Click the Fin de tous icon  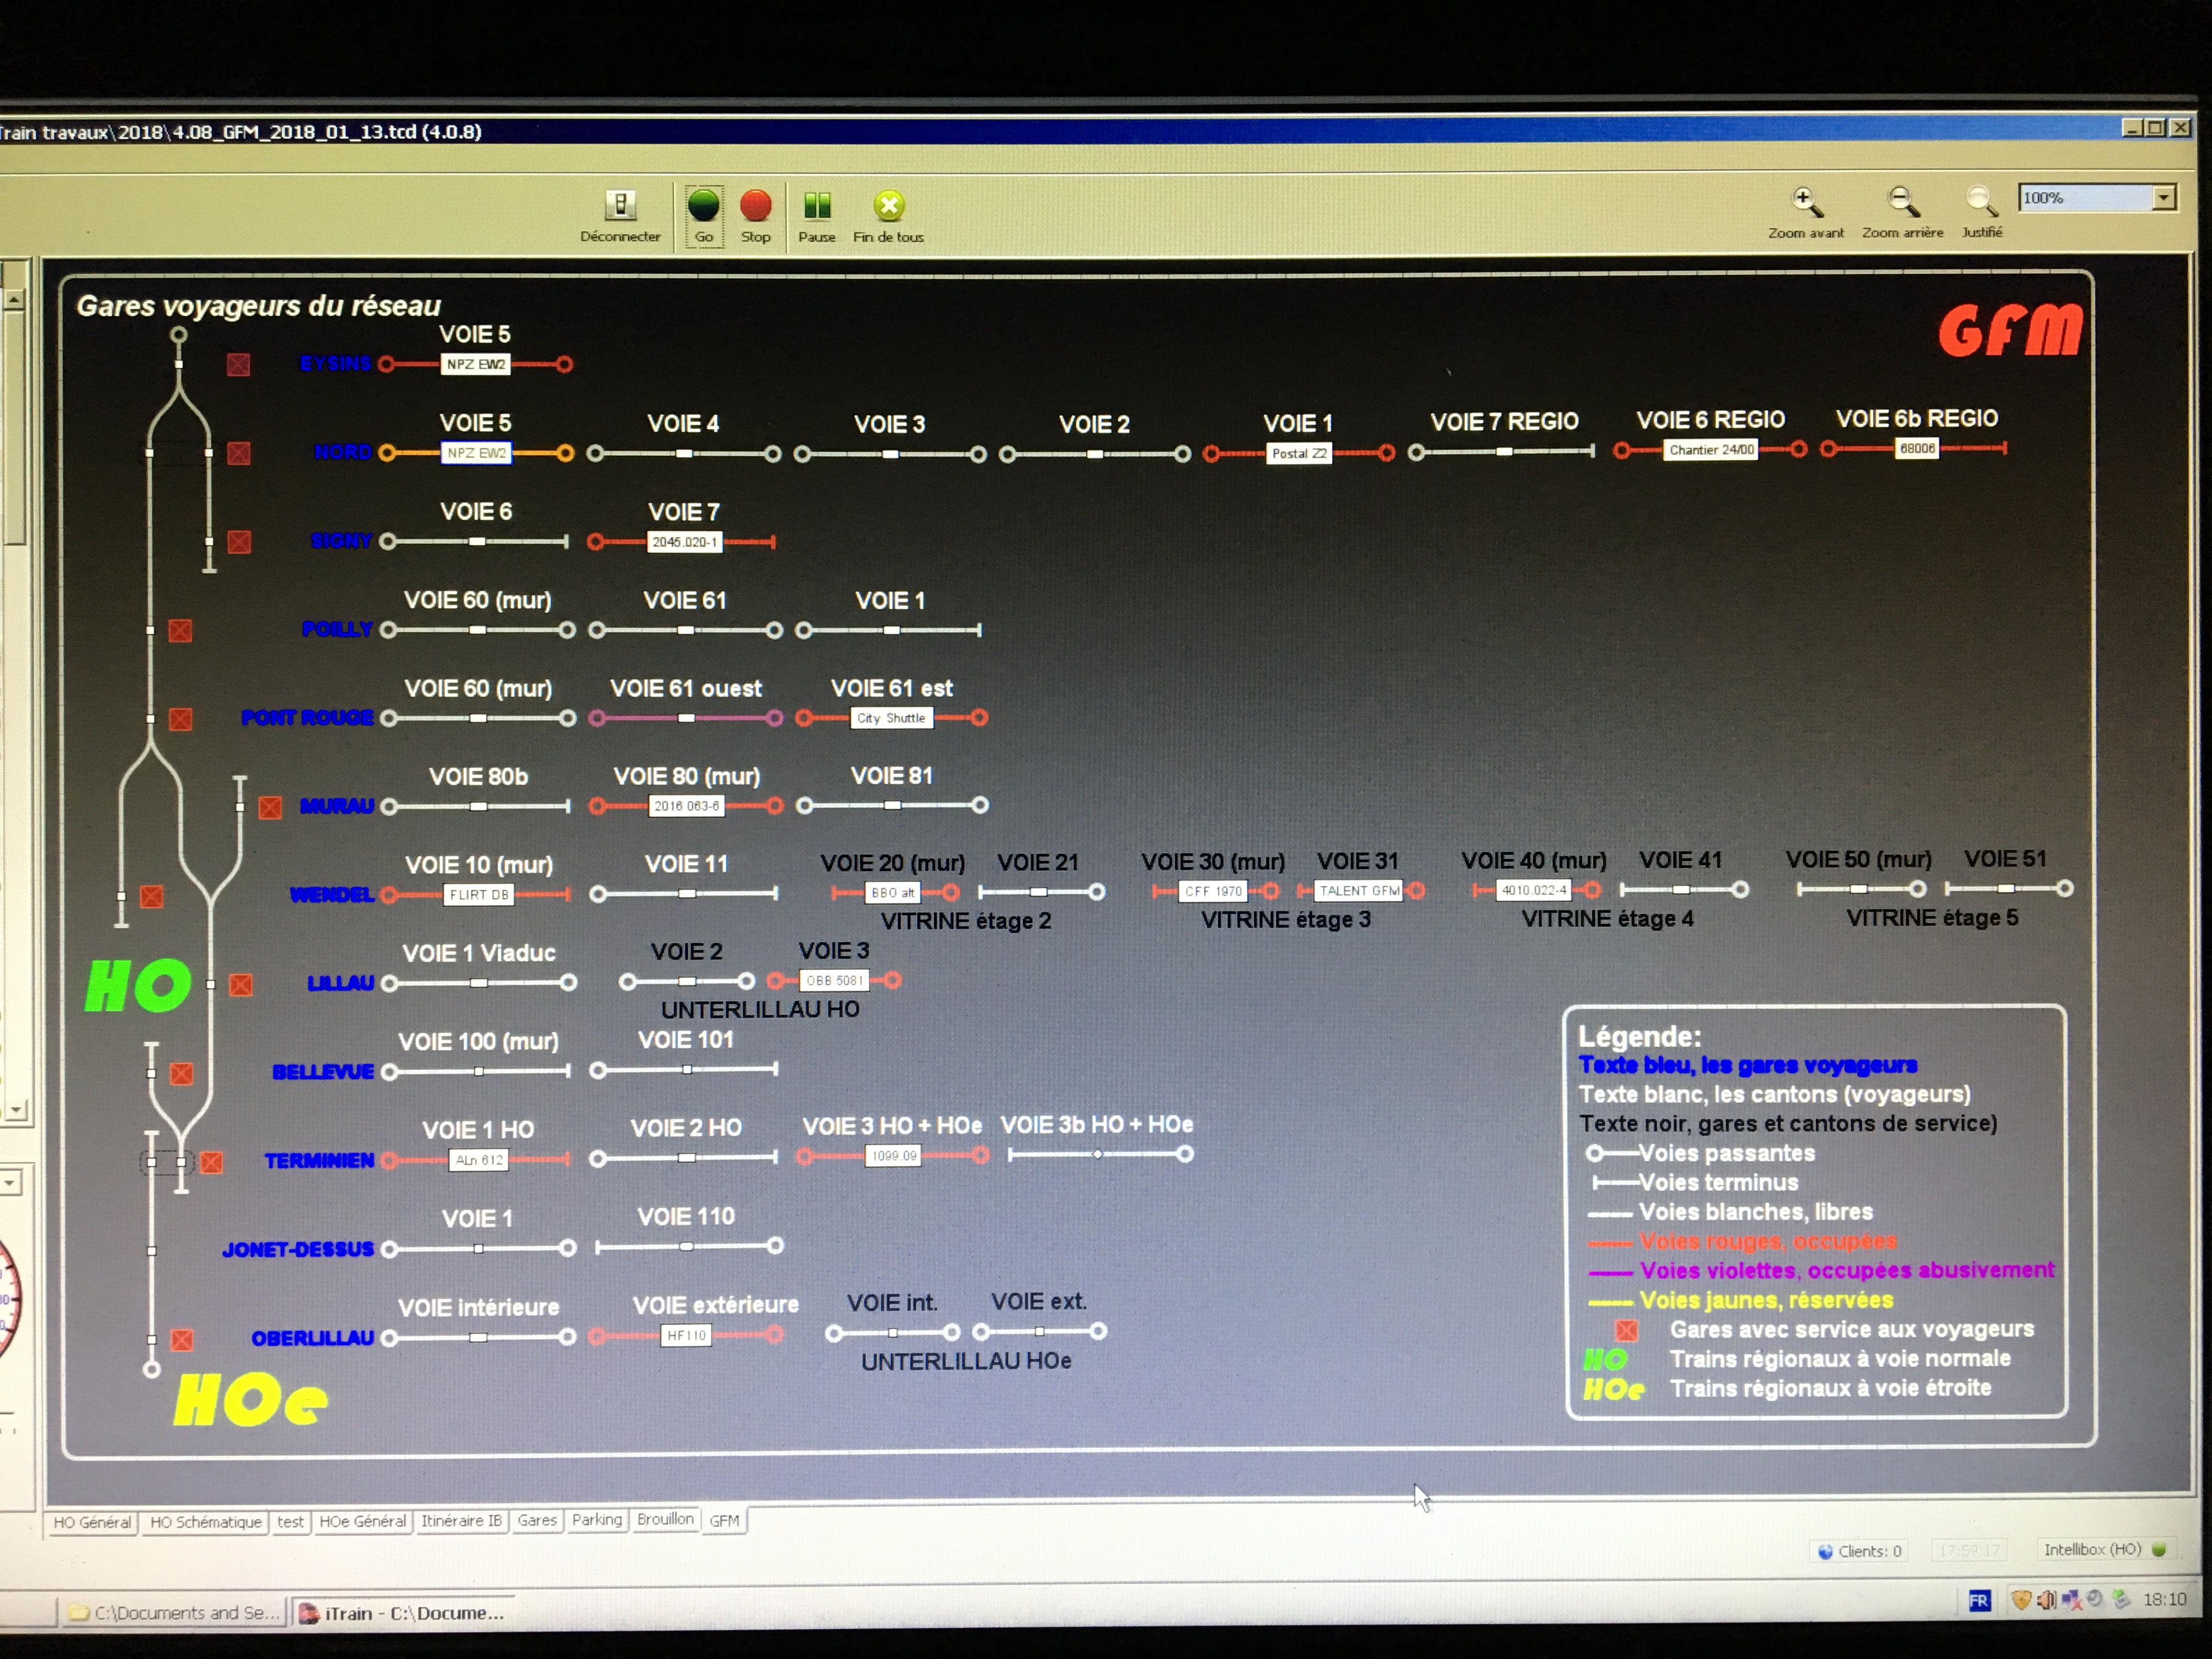tap(889, 206)
